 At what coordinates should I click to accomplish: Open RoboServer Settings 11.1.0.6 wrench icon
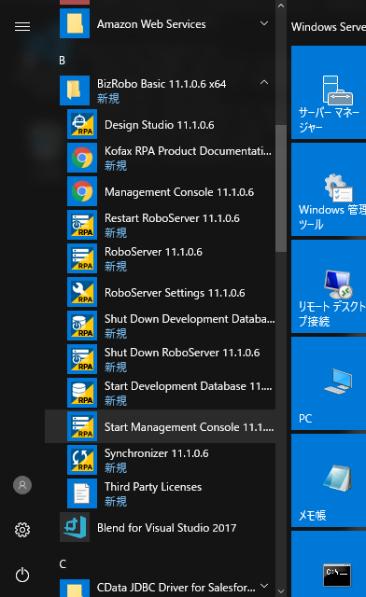[82, 292]
